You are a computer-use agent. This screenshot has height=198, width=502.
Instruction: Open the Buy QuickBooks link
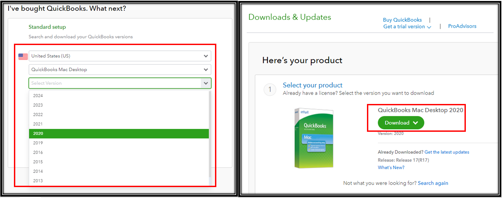click(402, 20)
